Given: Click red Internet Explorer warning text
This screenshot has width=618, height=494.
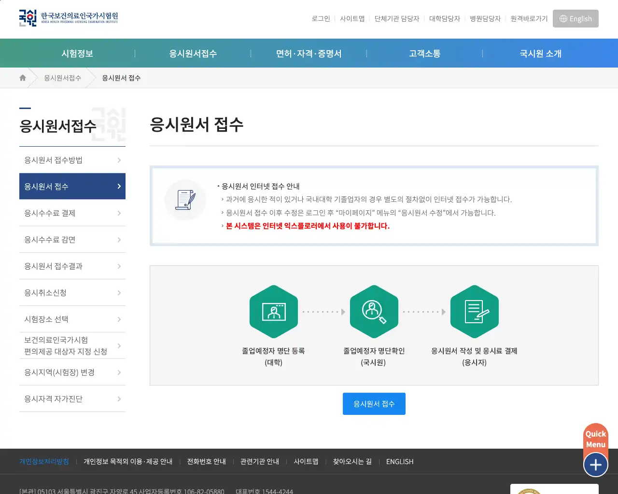Looking at the screenshot, I should [308, 226].
